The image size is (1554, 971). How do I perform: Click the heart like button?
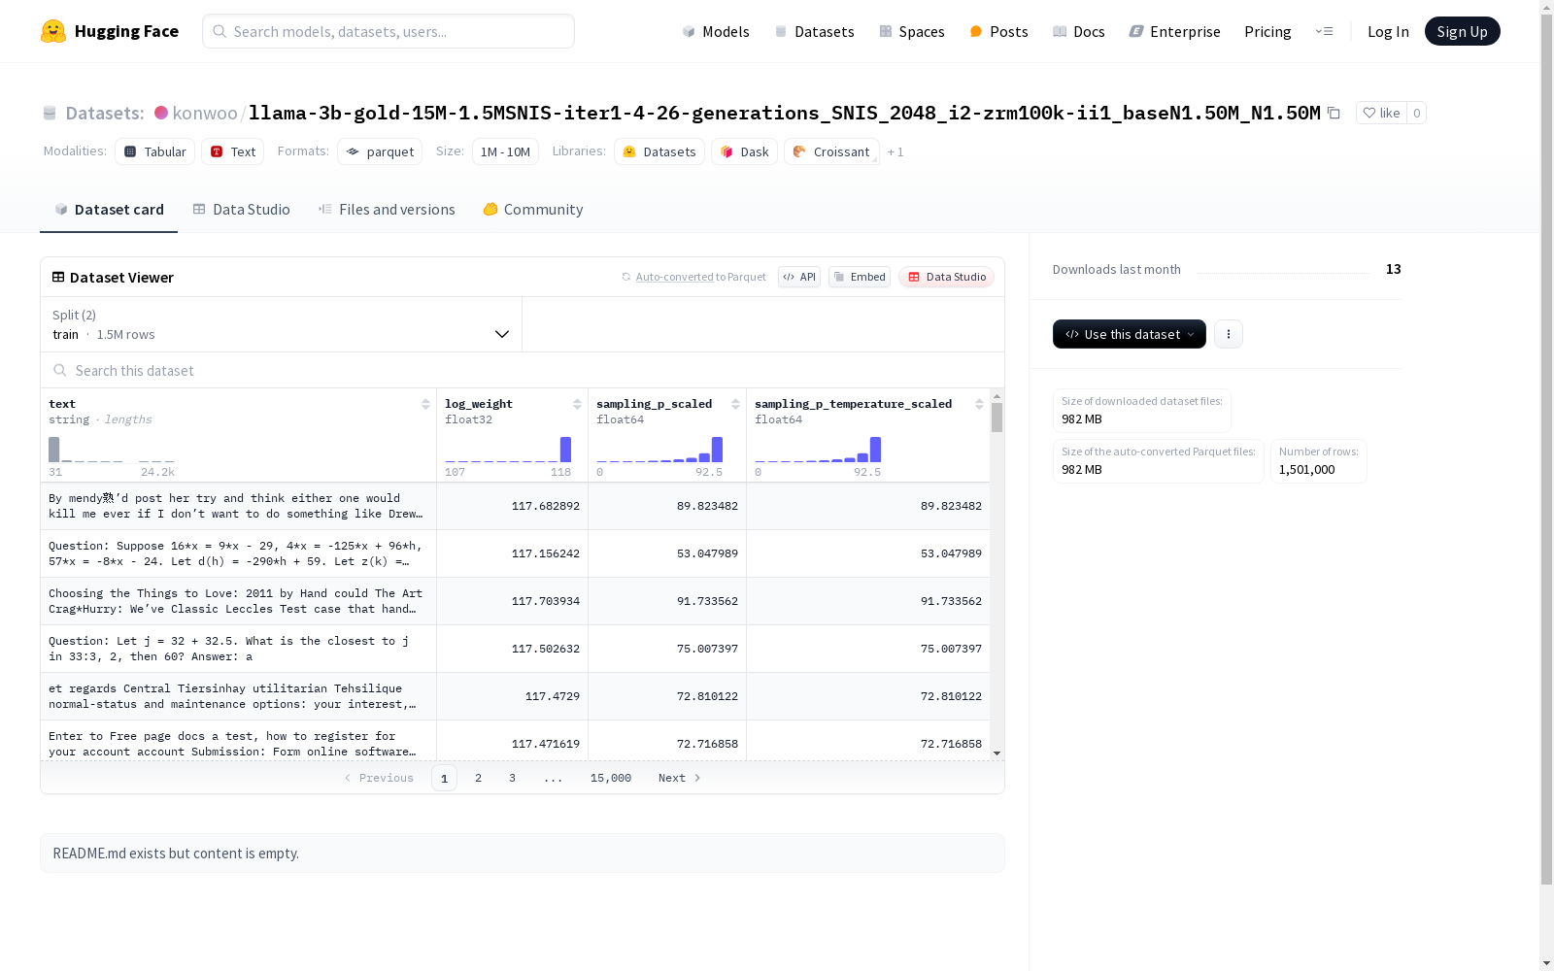point(1381,113)
